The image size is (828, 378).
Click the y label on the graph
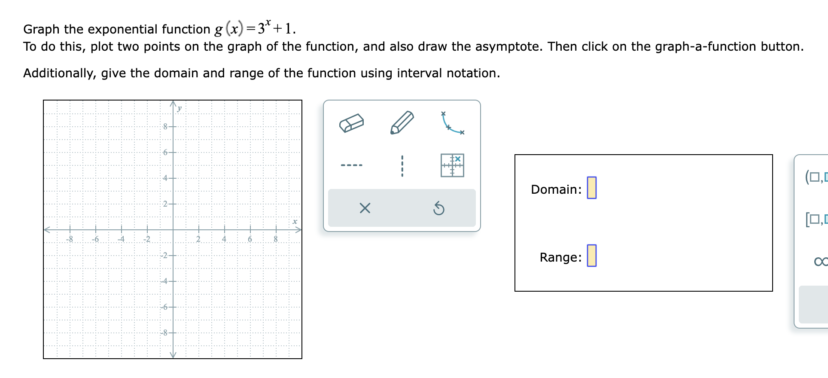pos(179,107)
